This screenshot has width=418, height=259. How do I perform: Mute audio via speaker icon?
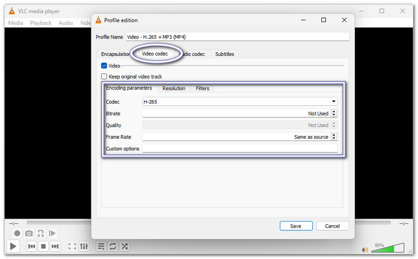365,249
